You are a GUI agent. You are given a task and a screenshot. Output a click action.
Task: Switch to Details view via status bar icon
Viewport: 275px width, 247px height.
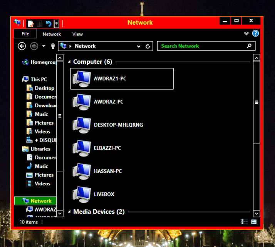pyautogui.click(x=245, y=222)
